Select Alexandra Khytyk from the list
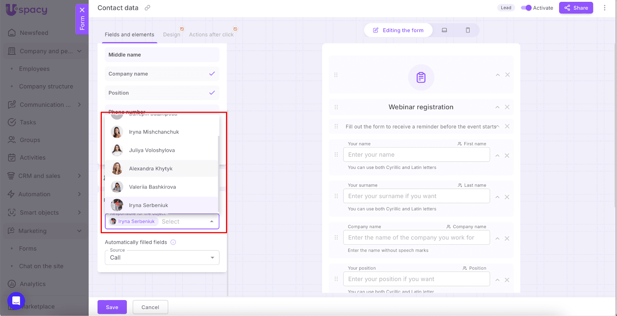This screenshot has width=617, height=316. 151,169
